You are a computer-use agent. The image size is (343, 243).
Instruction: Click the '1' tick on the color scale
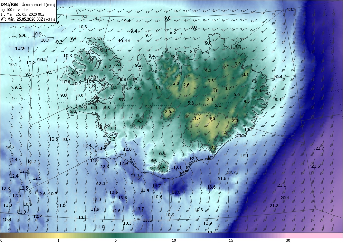58,240
